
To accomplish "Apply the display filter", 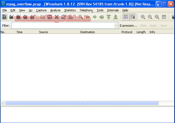I will pos(154,26).
